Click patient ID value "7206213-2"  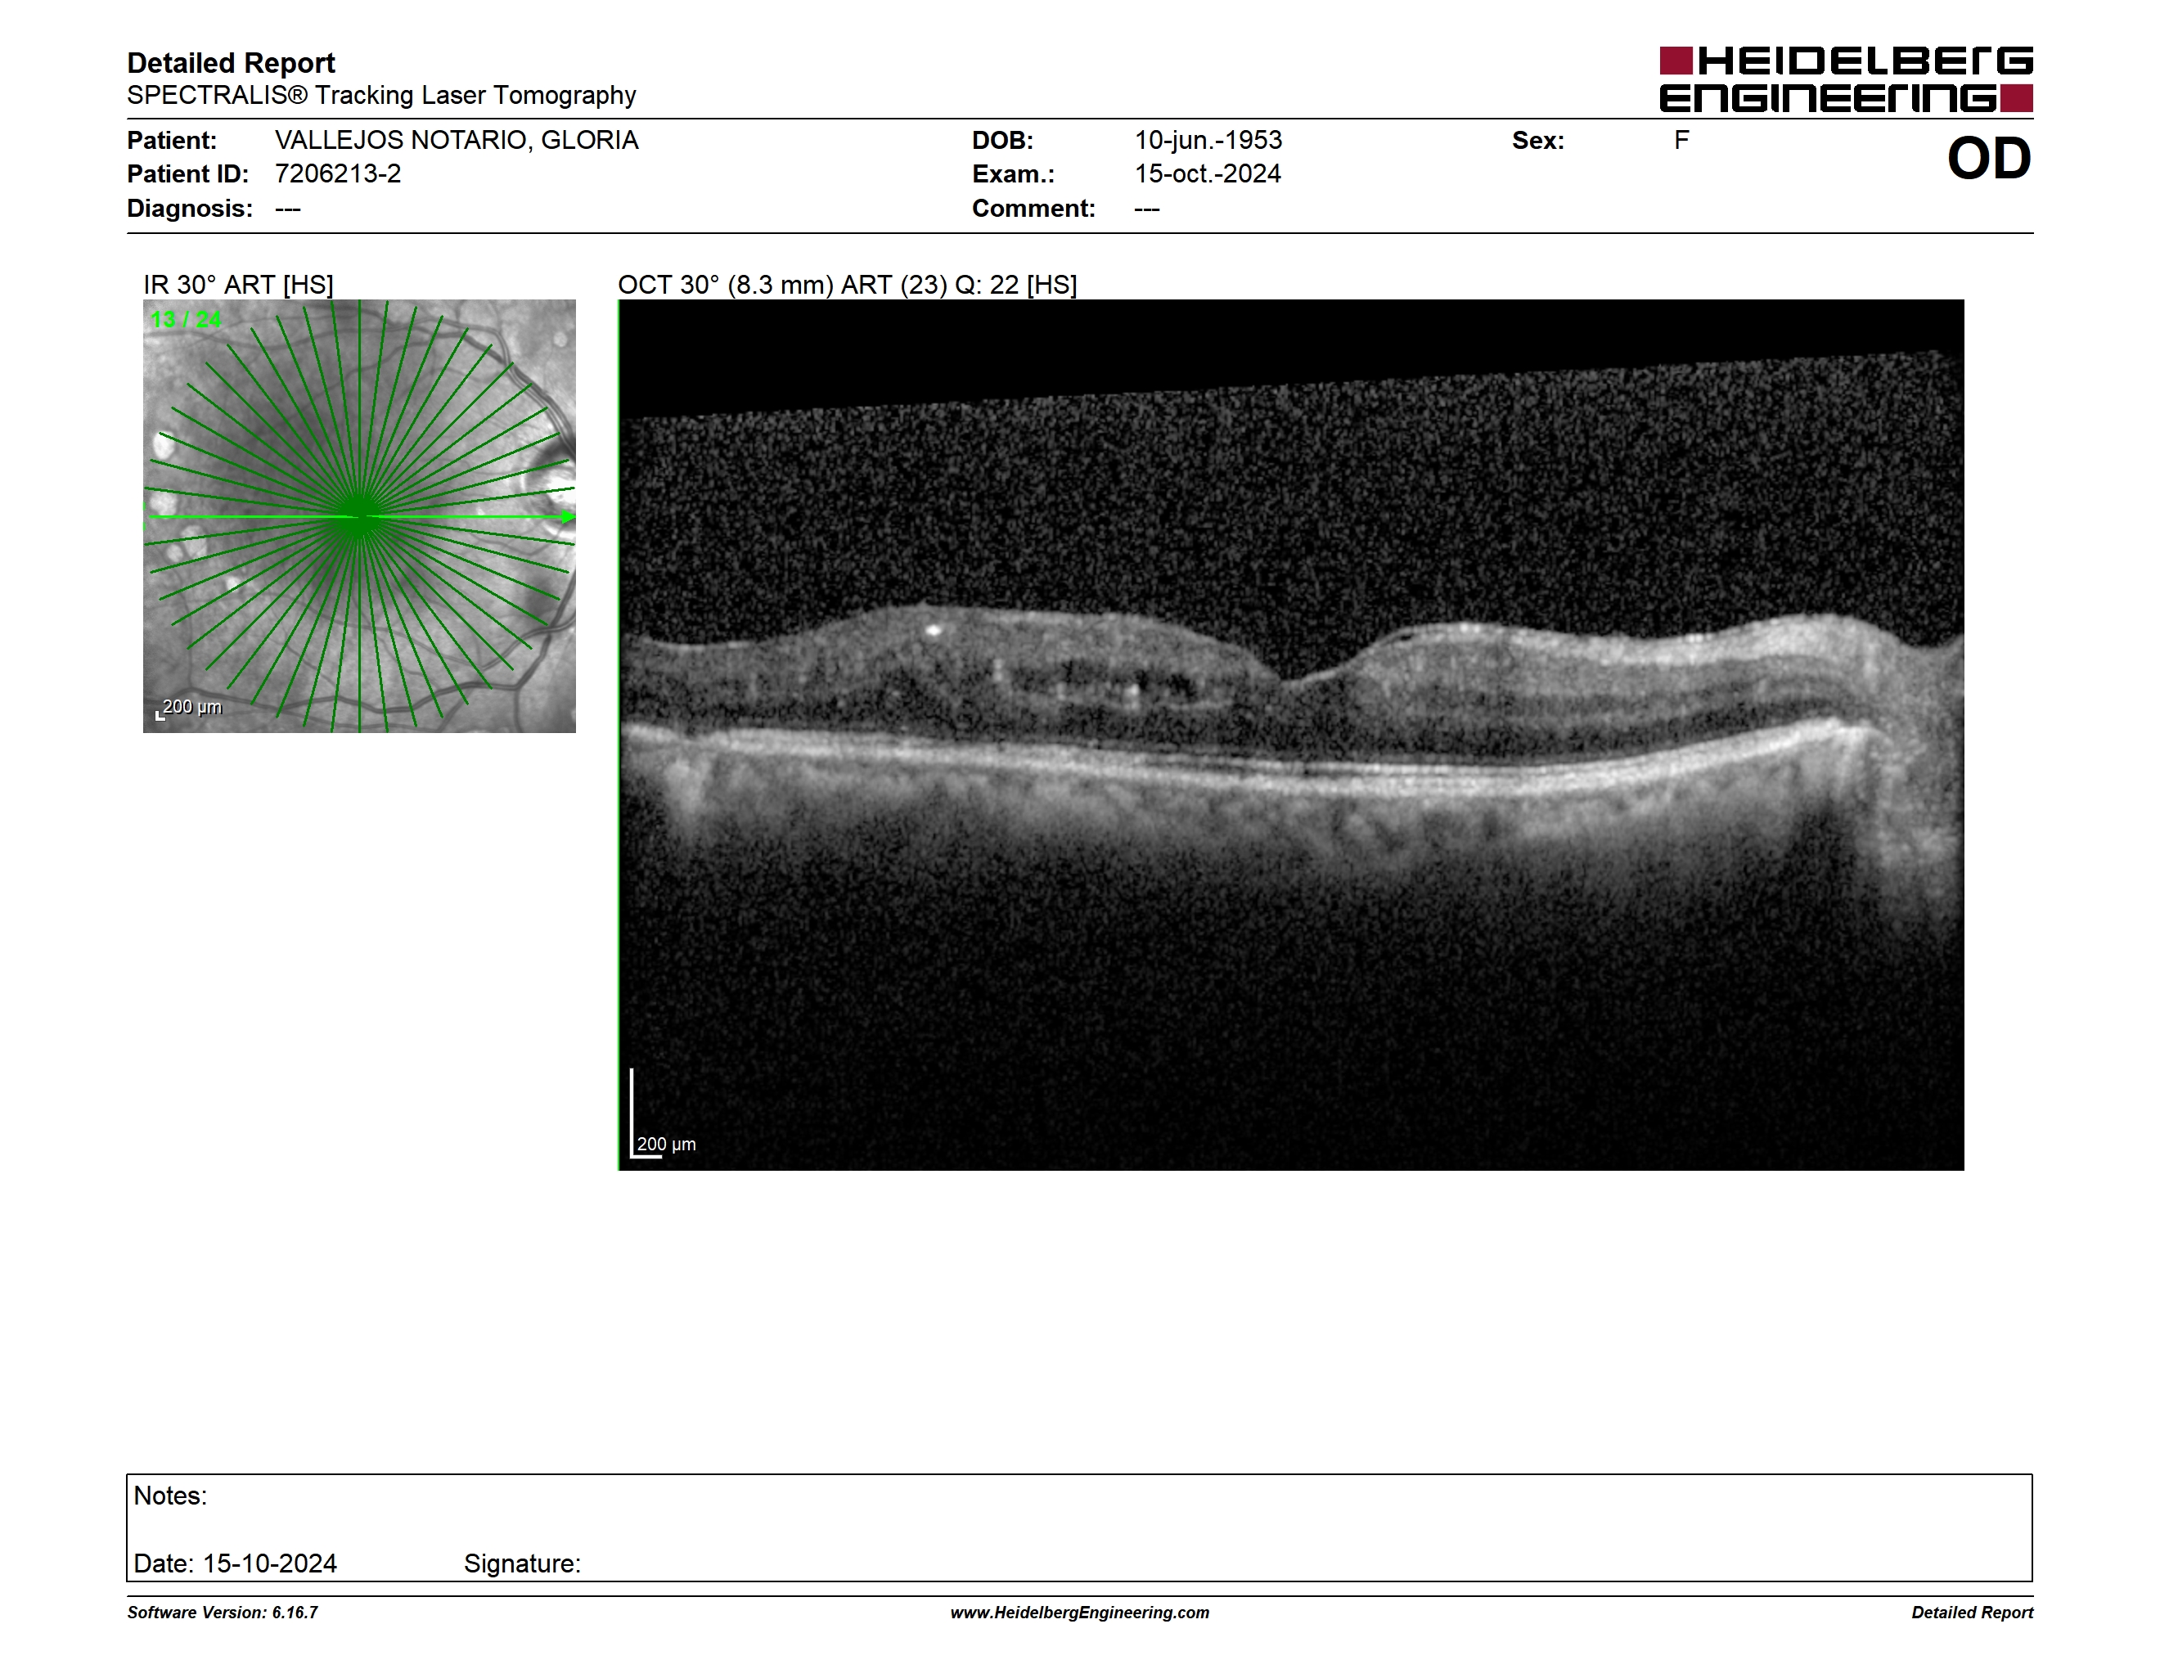(x=338, y=174)
